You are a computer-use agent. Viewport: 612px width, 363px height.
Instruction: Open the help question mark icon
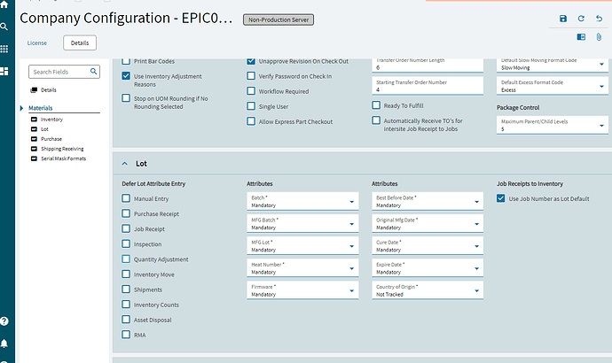[4, 321]
